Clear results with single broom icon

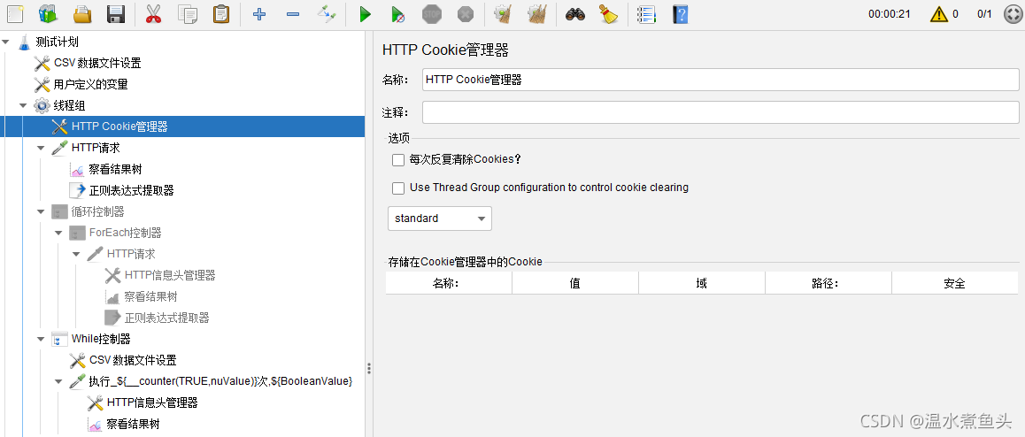click(x=503, y=13)
